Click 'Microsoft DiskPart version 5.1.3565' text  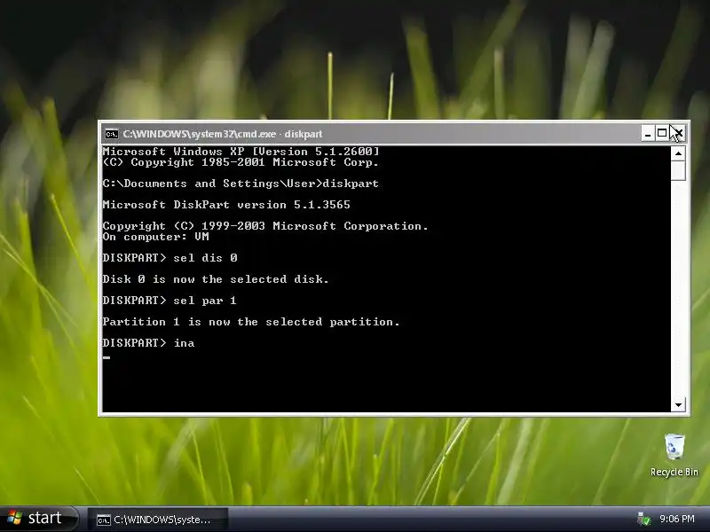point(226,205)
